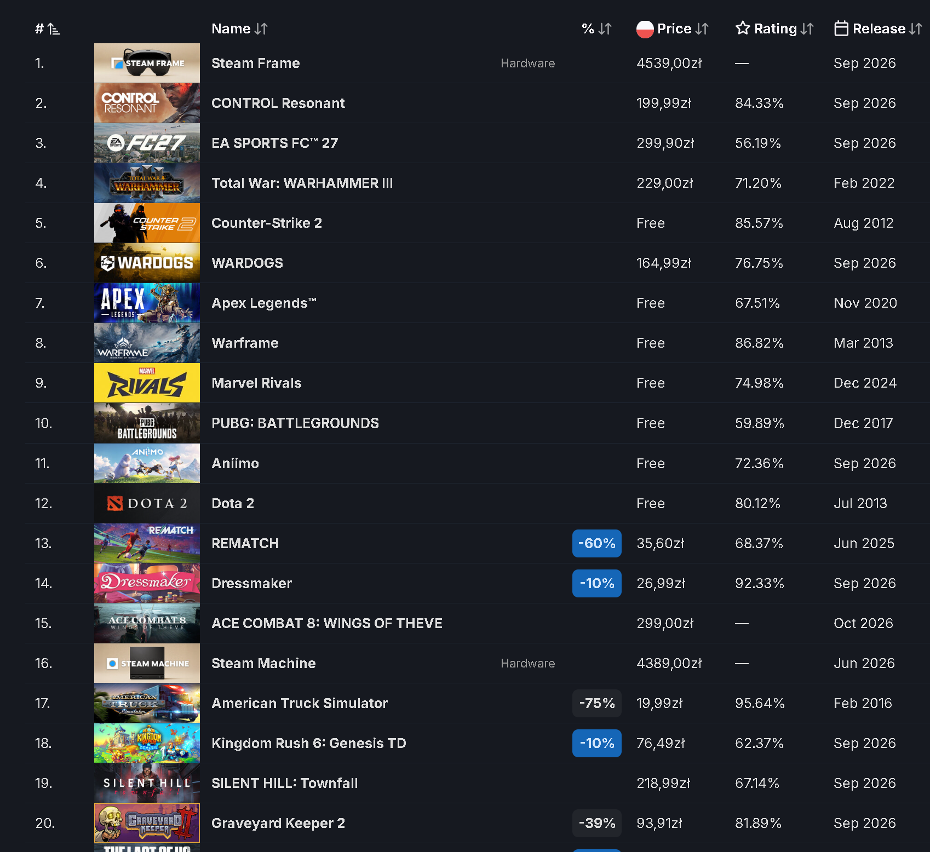Image resolution: width=930 pixels, height=852 pixels.
Task: Open the Apex Legends title link
Action: click(x=264, y=303)
